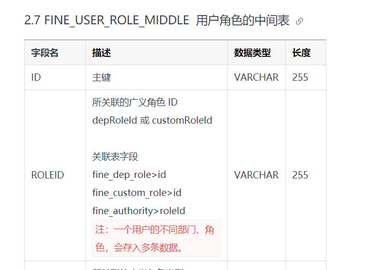Click the 主键 description cell

(x=156, y=78)
